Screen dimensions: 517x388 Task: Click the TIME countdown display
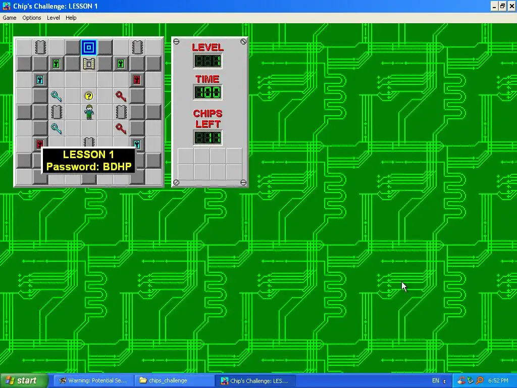tap(208, 92)
